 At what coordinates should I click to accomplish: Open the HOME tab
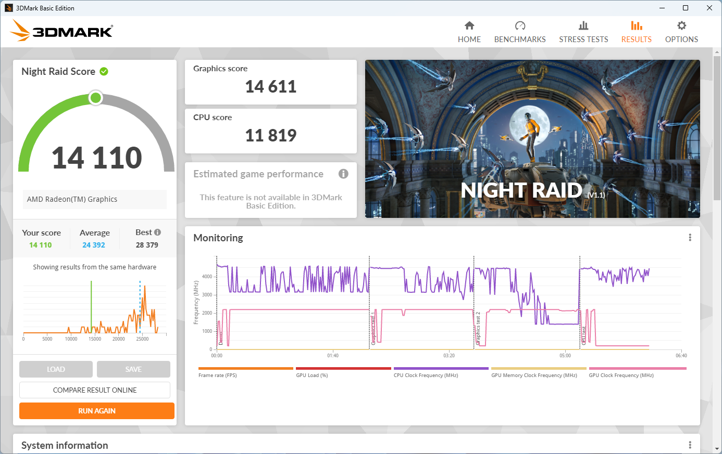pyautogui.click(x=469, y=32)
